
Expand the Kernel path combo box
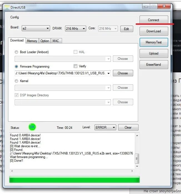(108, 88)
